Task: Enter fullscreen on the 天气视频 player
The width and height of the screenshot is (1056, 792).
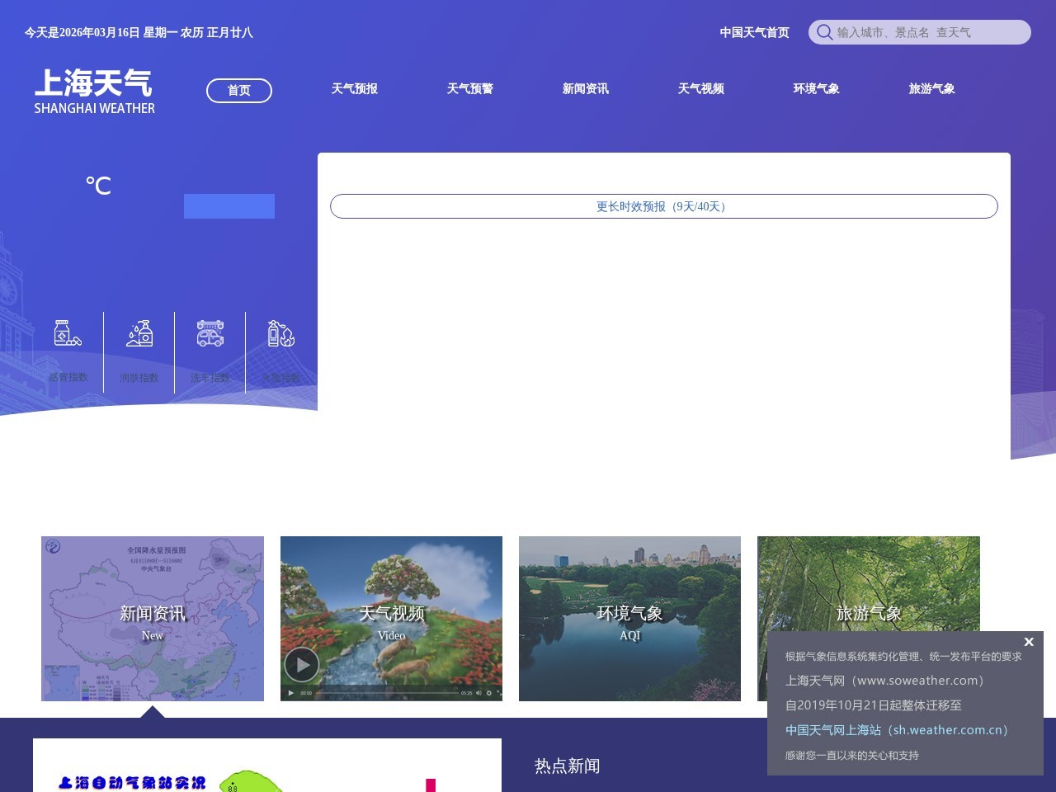Action: click(498, 693)
